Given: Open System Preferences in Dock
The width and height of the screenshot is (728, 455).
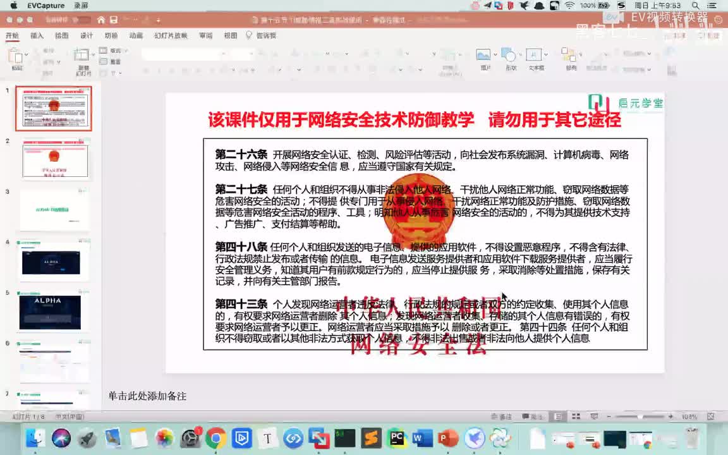Looking at the screenshot, I should (190, 438).
